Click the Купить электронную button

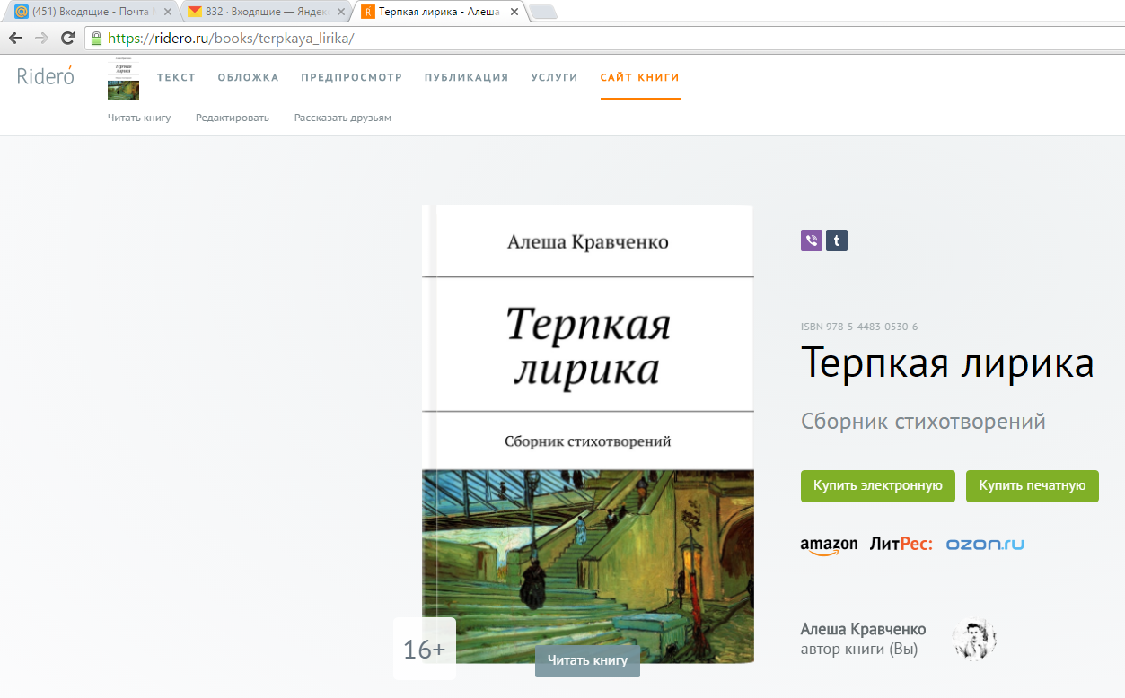878,485
